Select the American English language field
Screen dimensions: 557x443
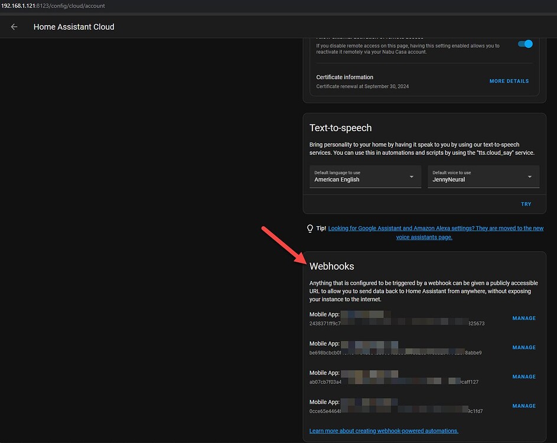pyautogui.click(x=337, y=180)
